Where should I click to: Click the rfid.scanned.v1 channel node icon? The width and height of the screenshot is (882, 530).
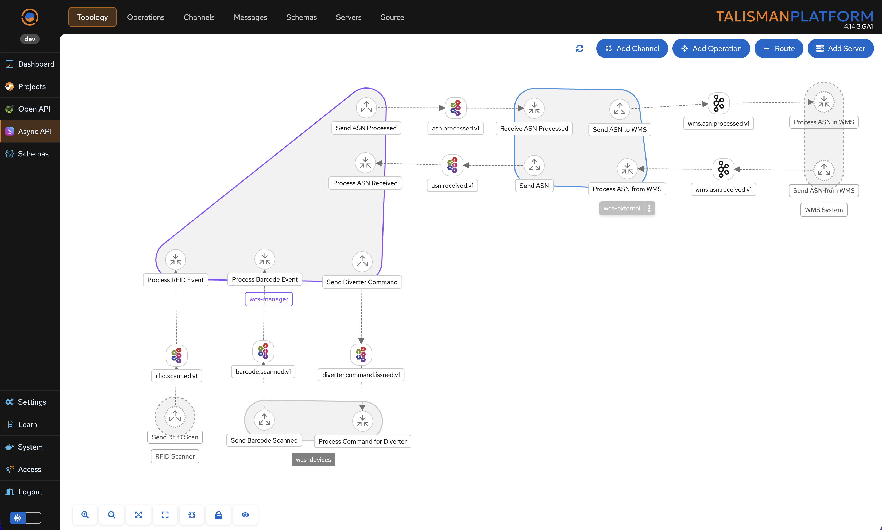pyautogui.click(x=176, y=356)
